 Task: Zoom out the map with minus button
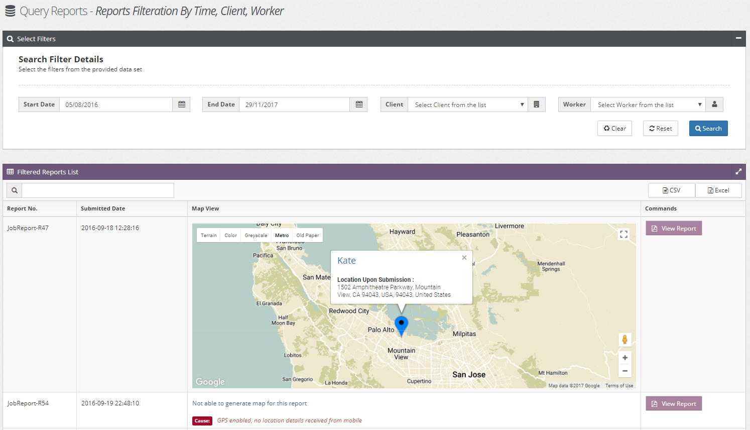coord(624,371)
